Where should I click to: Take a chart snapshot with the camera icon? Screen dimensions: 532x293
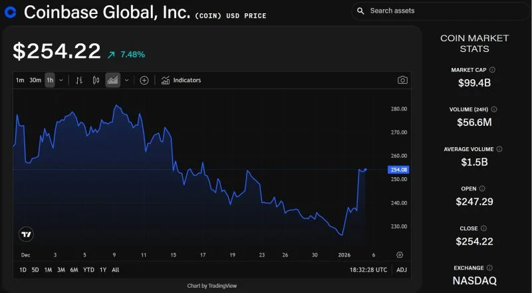tap(402, 81)
